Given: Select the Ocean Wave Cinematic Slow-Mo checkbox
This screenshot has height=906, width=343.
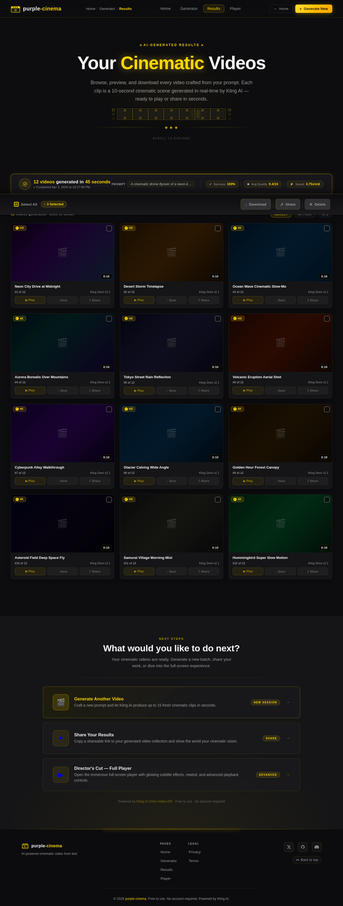Looking at the screenshot, I should (x=327, y=228).
